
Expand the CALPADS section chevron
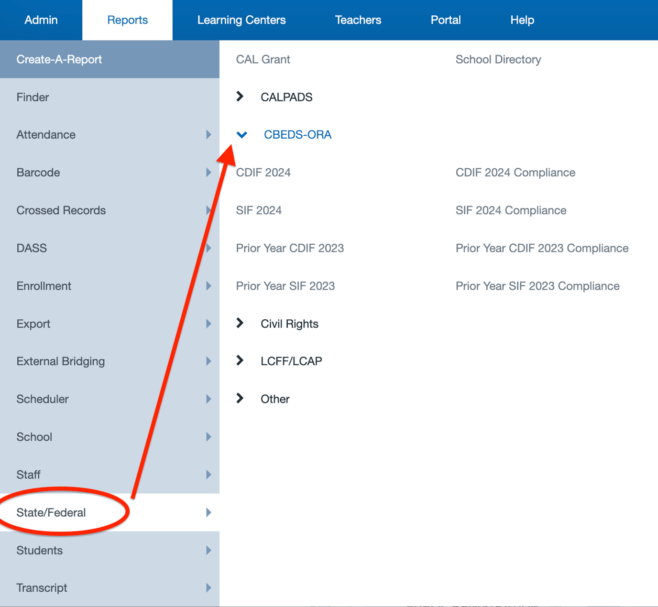click(240, 97)
